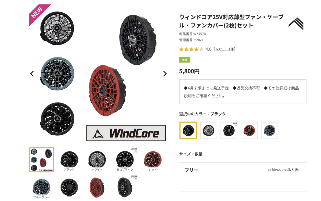The height and width of the screenshot is (201, 321).
Task: Advance to the next product image
Action: 165,74
